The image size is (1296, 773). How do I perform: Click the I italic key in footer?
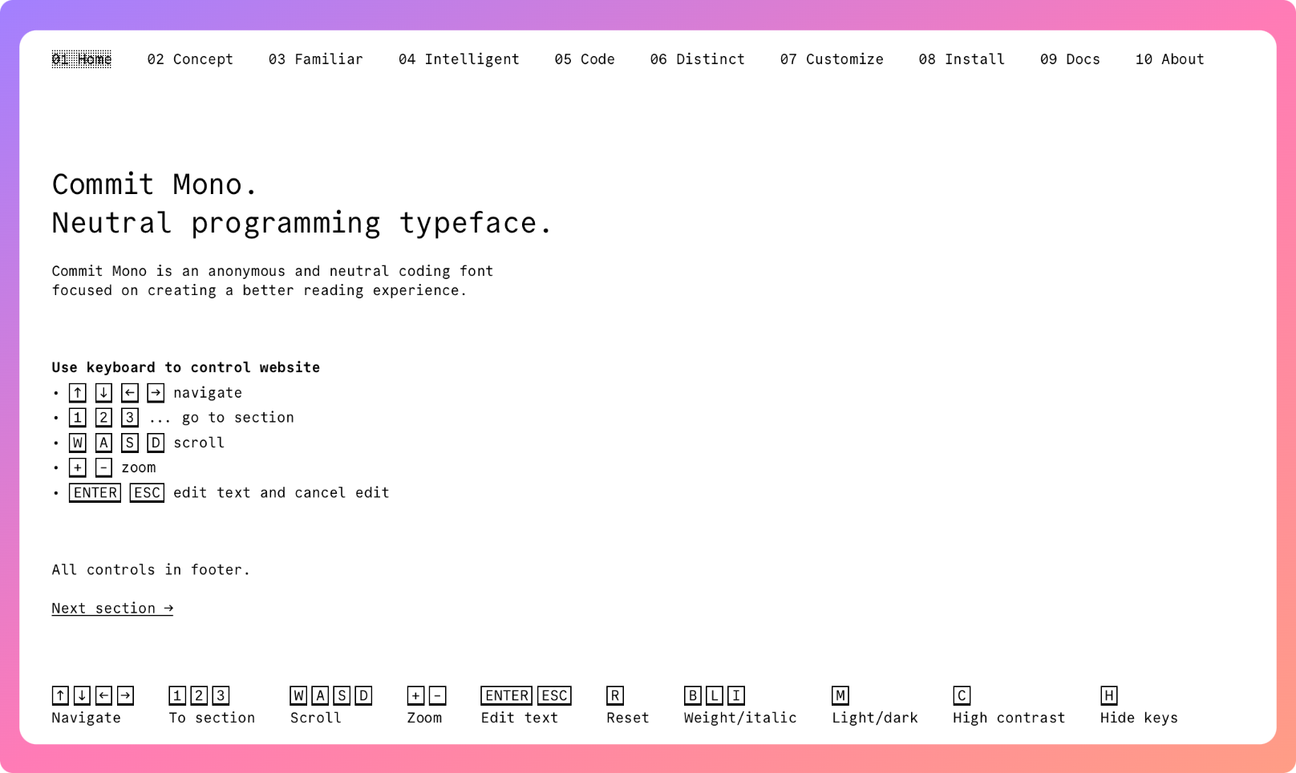(x=736, y=695)
